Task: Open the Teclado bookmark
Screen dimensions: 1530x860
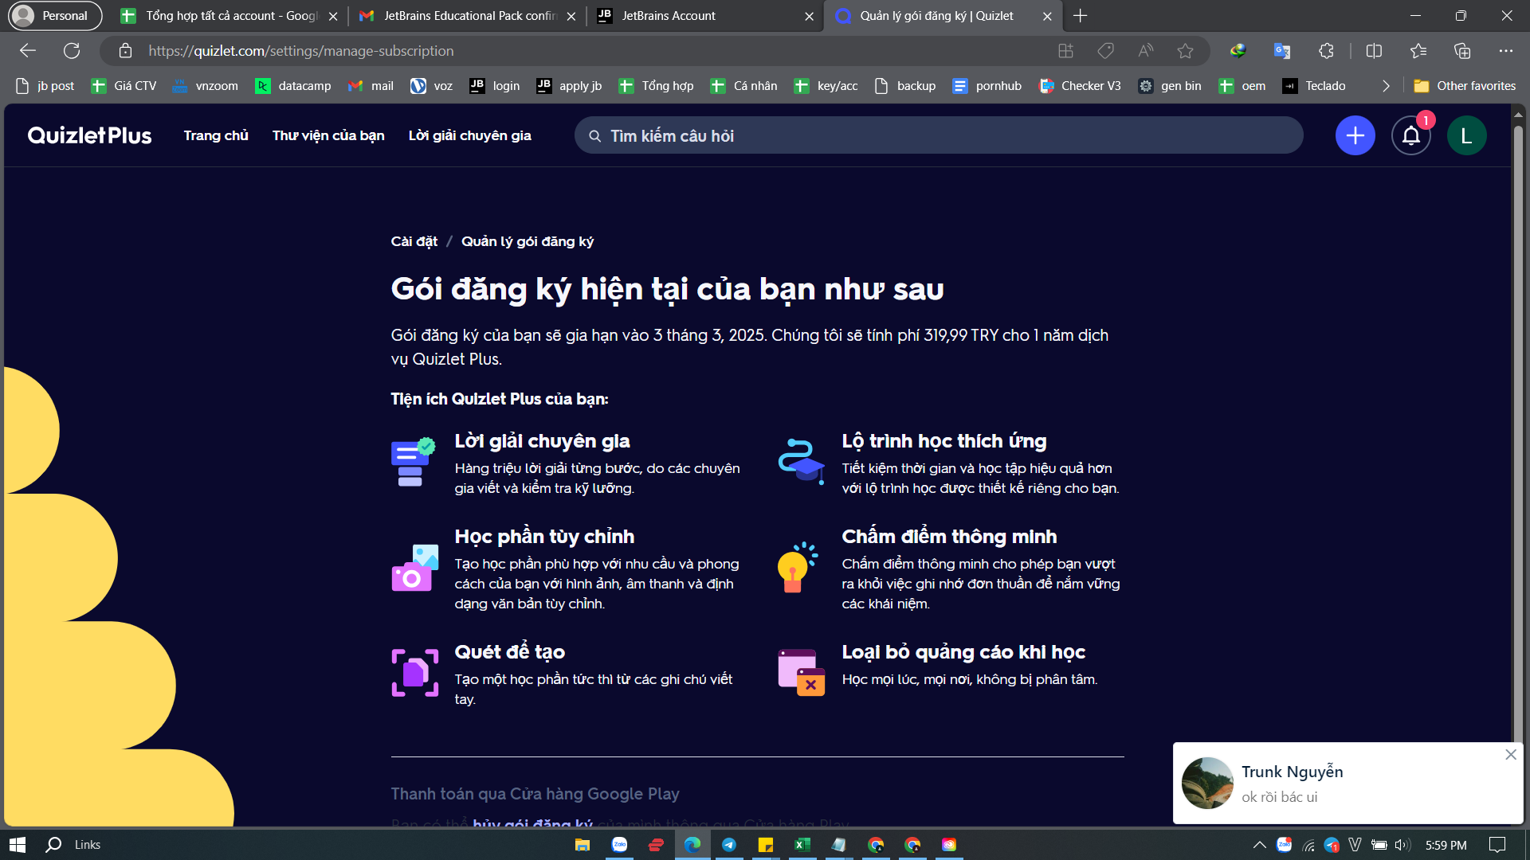Action: 1314,86
